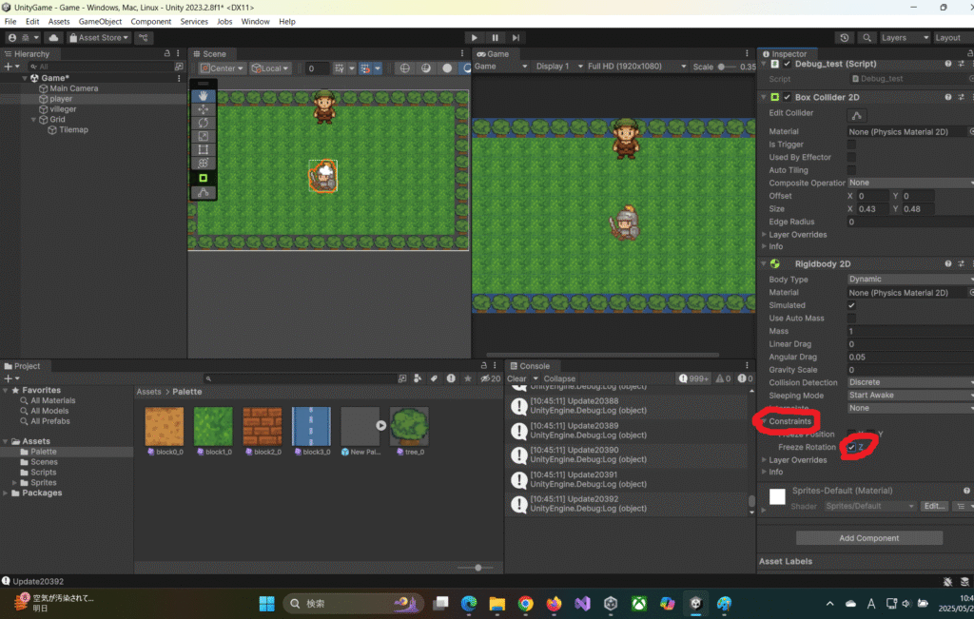
Task: Open the Layers dropdown
Action: [x=904, y=38]
